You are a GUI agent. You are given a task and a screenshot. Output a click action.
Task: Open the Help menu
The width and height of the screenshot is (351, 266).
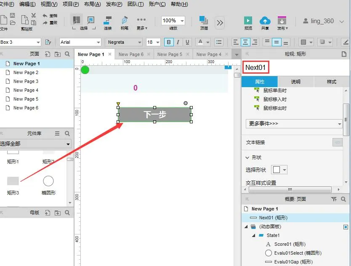tap(179, 4)
